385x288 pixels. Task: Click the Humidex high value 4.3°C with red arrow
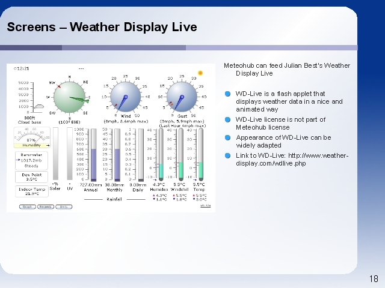[159, 196]
